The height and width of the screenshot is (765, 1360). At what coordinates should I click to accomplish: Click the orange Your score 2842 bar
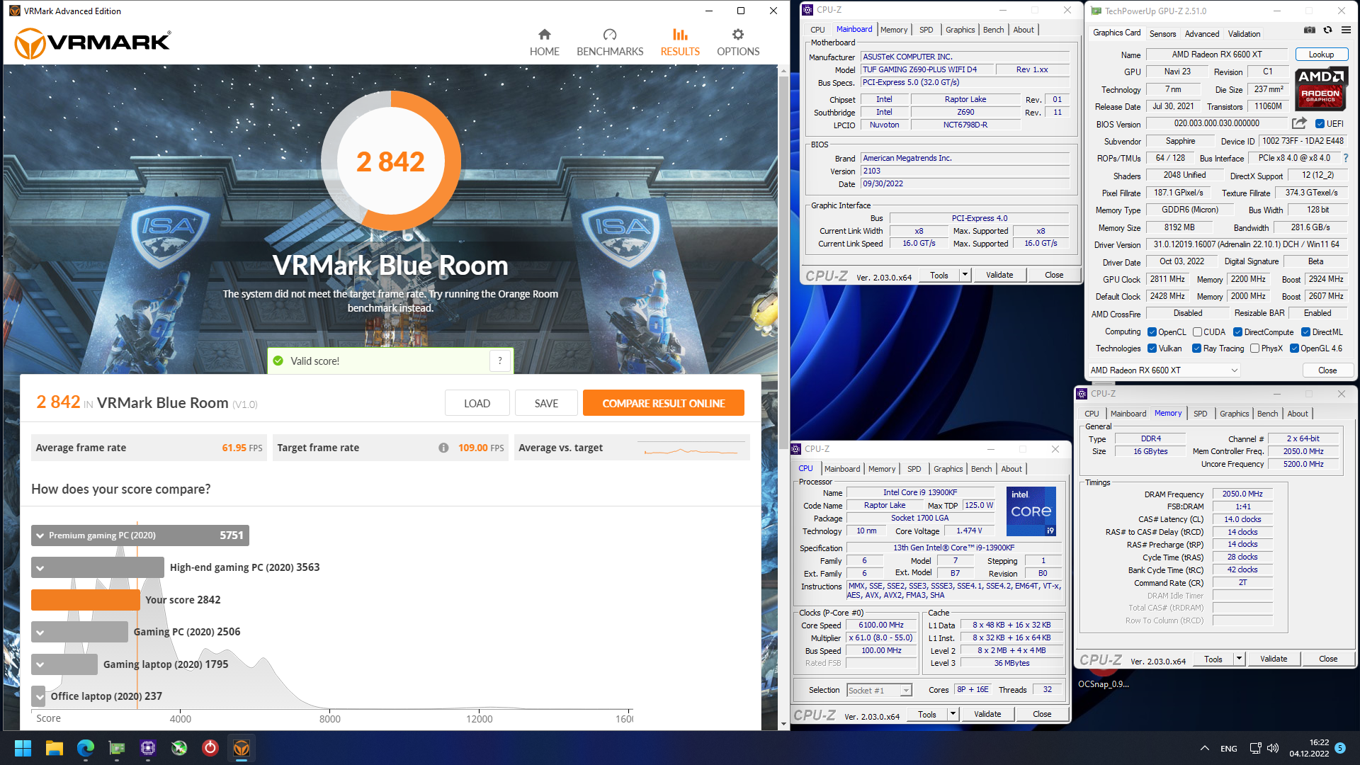pos(85,600)
